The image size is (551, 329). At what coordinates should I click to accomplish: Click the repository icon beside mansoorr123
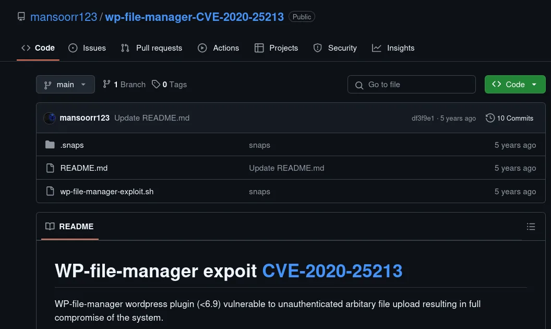(21, 17)
